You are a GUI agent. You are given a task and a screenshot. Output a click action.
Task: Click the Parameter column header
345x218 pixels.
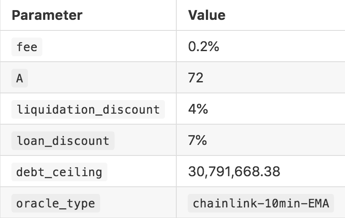47,15
